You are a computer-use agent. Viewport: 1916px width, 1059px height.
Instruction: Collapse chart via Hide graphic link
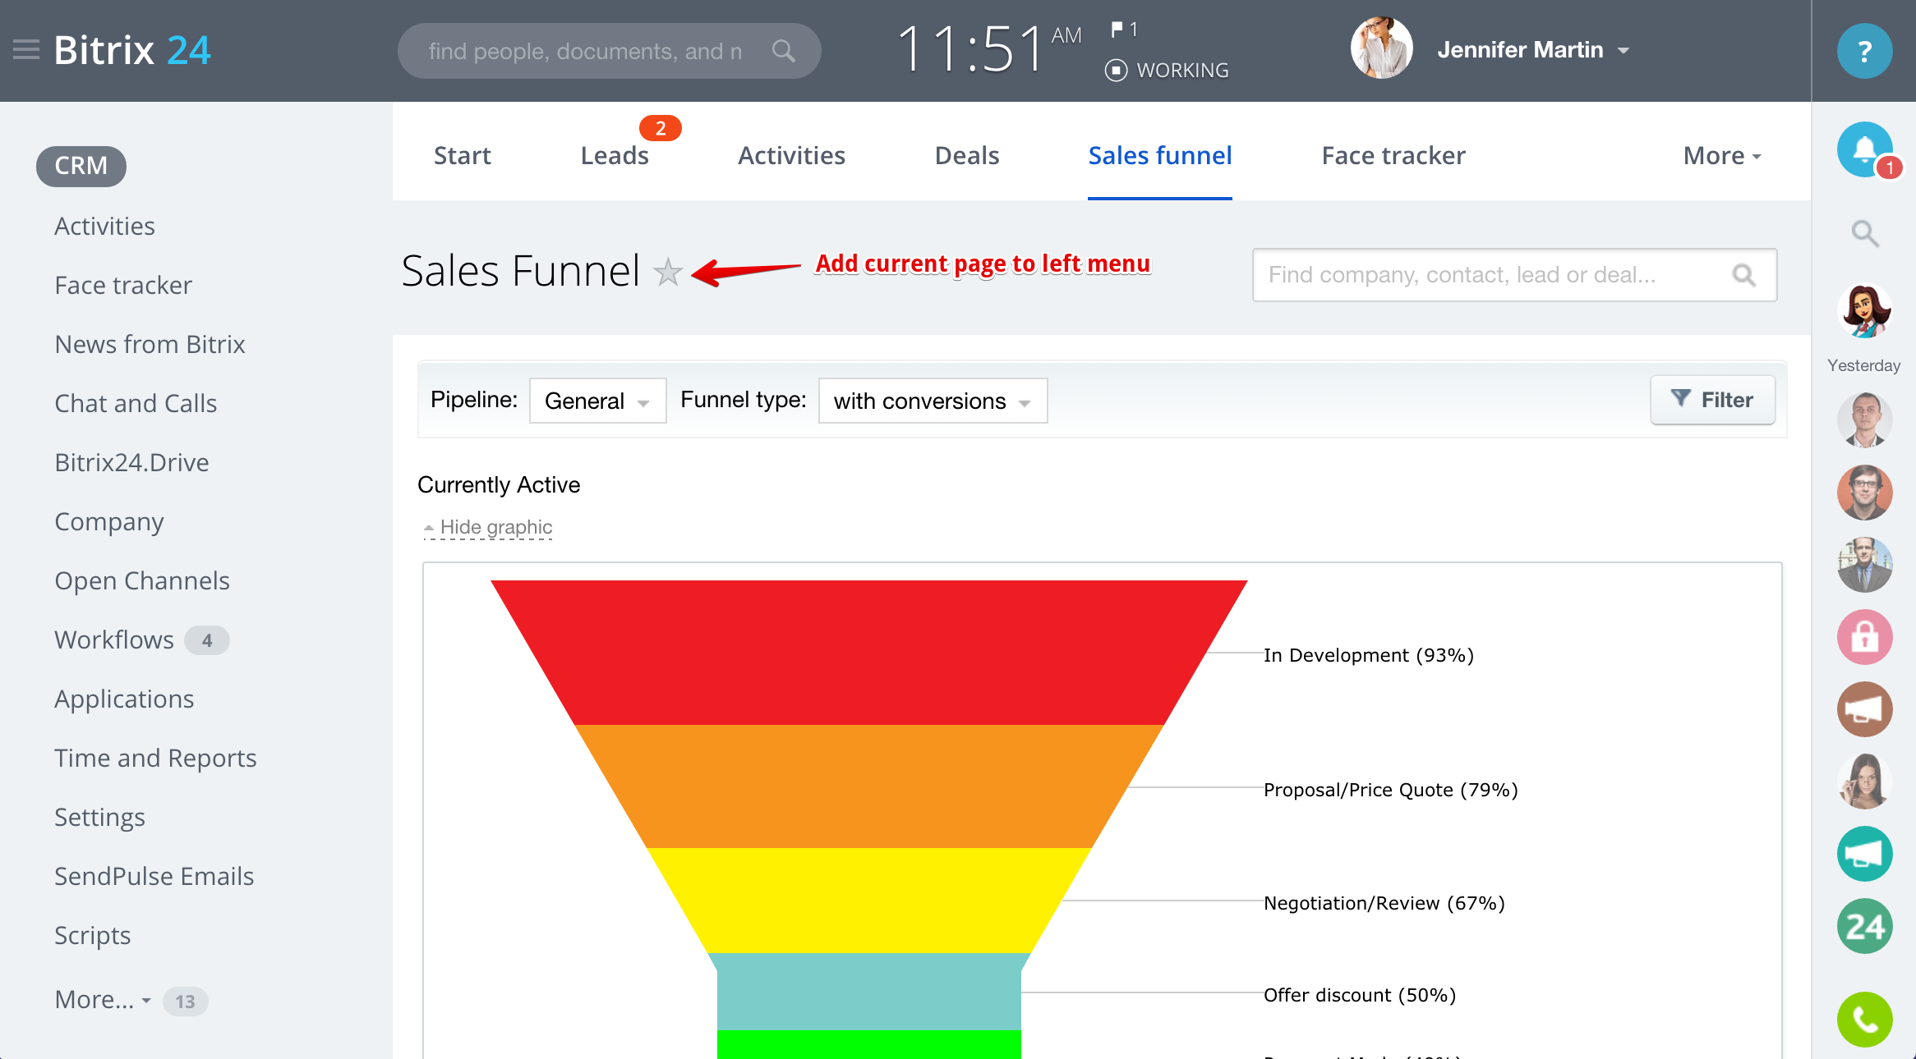click(488, 527)
